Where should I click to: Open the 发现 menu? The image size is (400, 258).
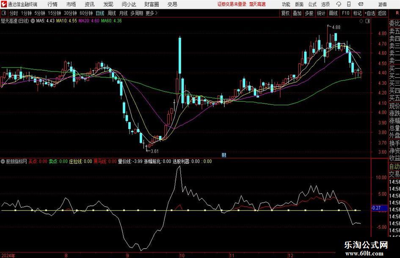108,4
